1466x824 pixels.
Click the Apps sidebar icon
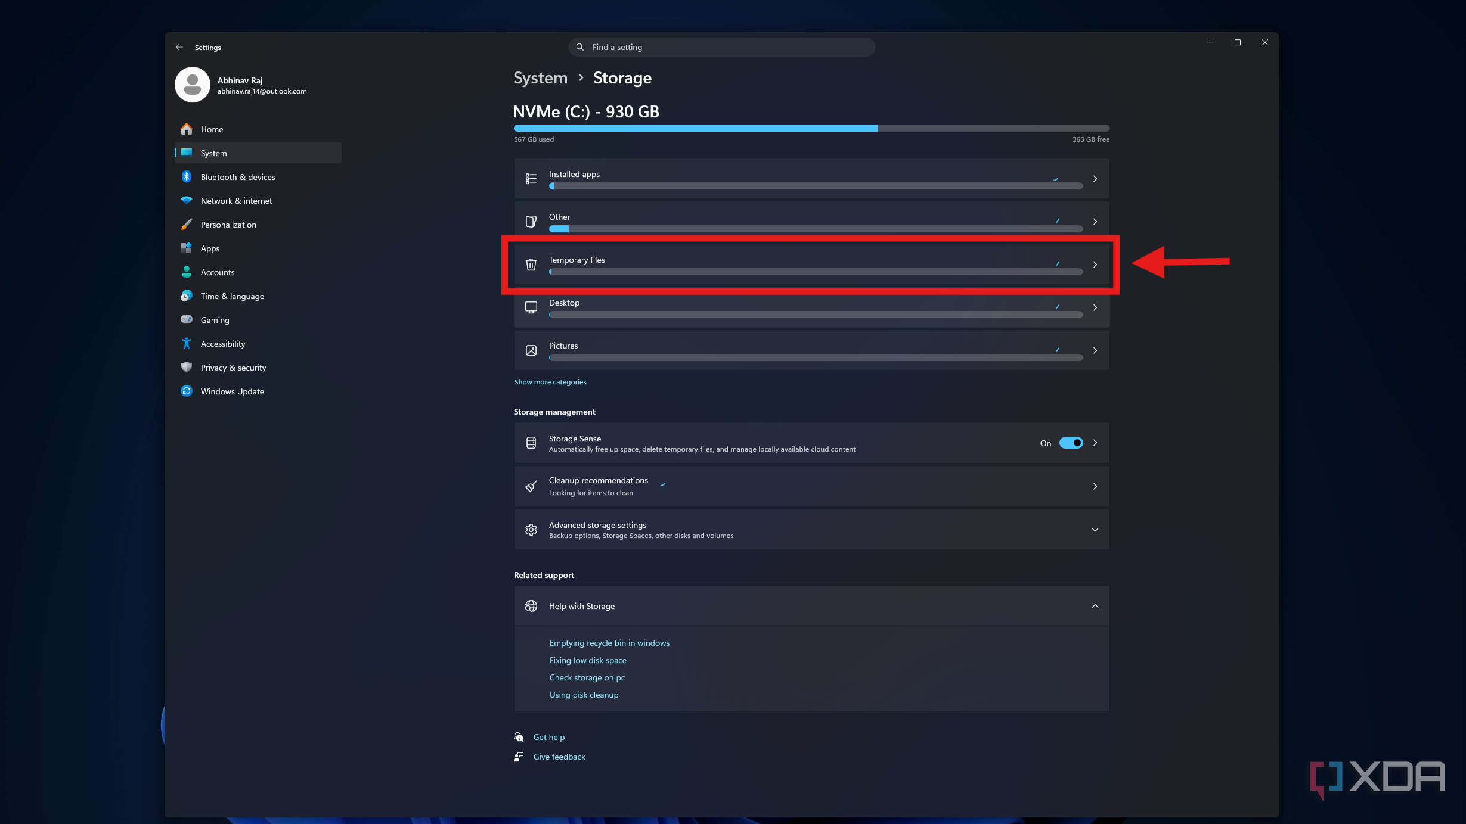187,248
